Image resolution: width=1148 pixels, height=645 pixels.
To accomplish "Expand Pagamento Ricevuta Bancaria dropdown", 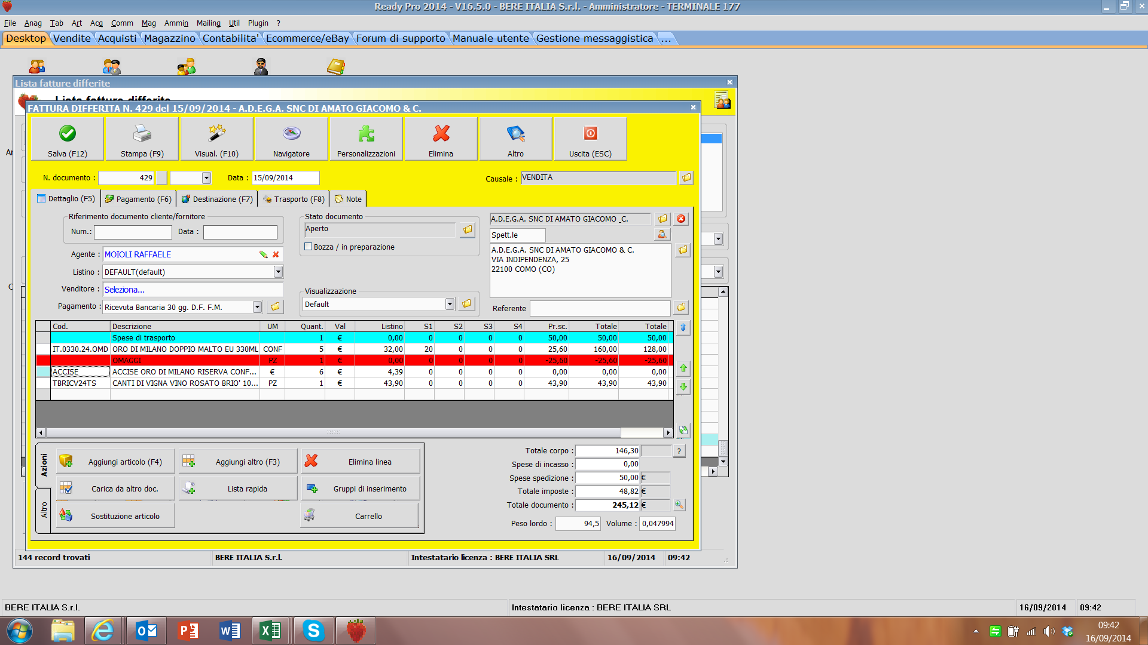I will pyautogui.click(x=257, y=307).
